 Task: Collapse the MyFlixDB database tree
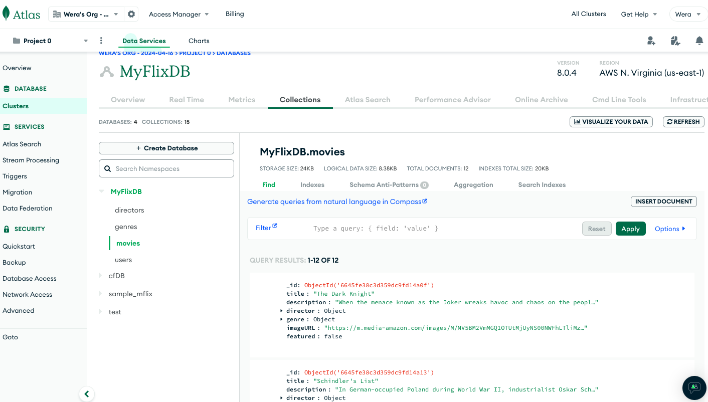click(102, 191)
